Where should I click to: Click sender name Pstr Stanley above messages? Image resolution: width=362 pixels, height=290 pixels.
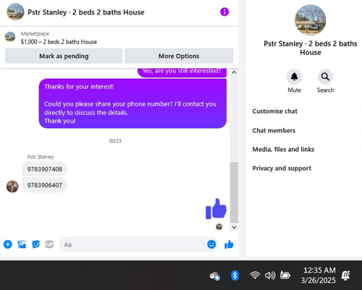tap(41, 157)
